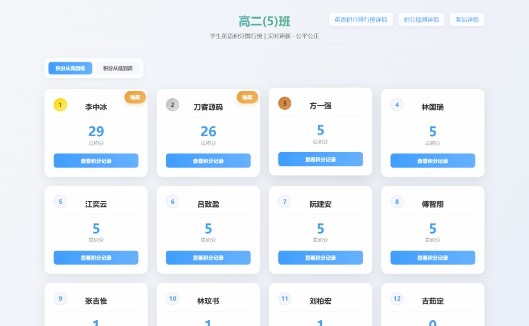Screen dimensions: 529x326
Task: Click score 5 on 林国瑞 card
Action: 433,132
